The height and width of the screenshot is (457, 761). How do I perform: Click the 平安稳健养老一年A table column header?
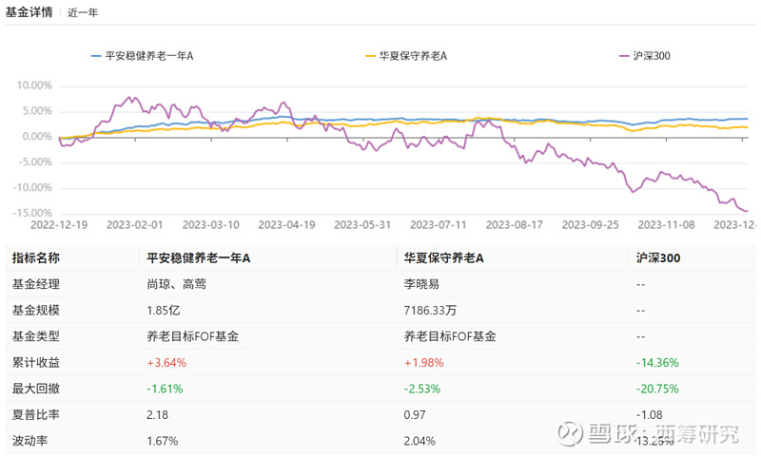199,257
